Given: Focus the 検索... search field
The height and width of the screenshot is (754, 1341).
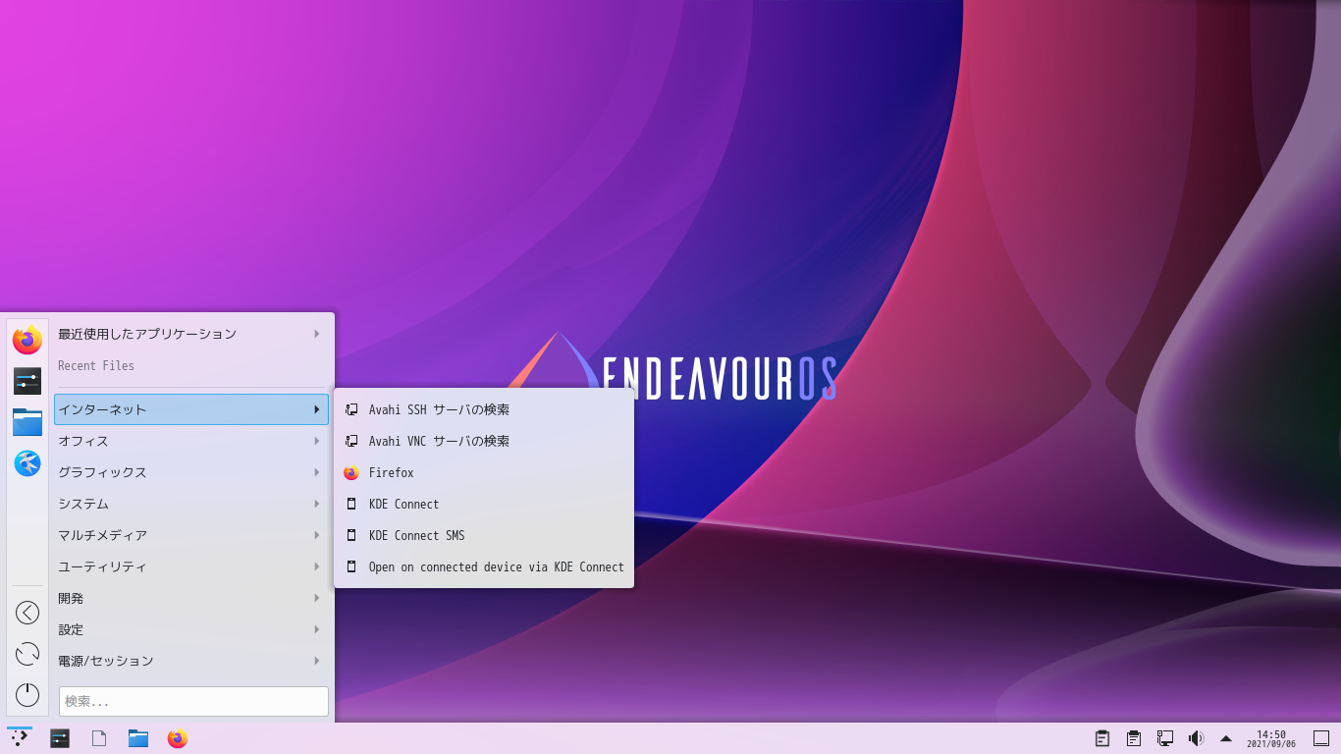Looking at the screenshot, I should click(193, 701).
